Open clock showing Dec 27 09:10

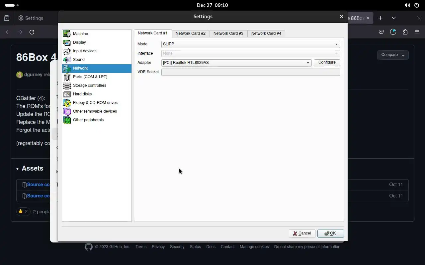click(x=212, y=5)
